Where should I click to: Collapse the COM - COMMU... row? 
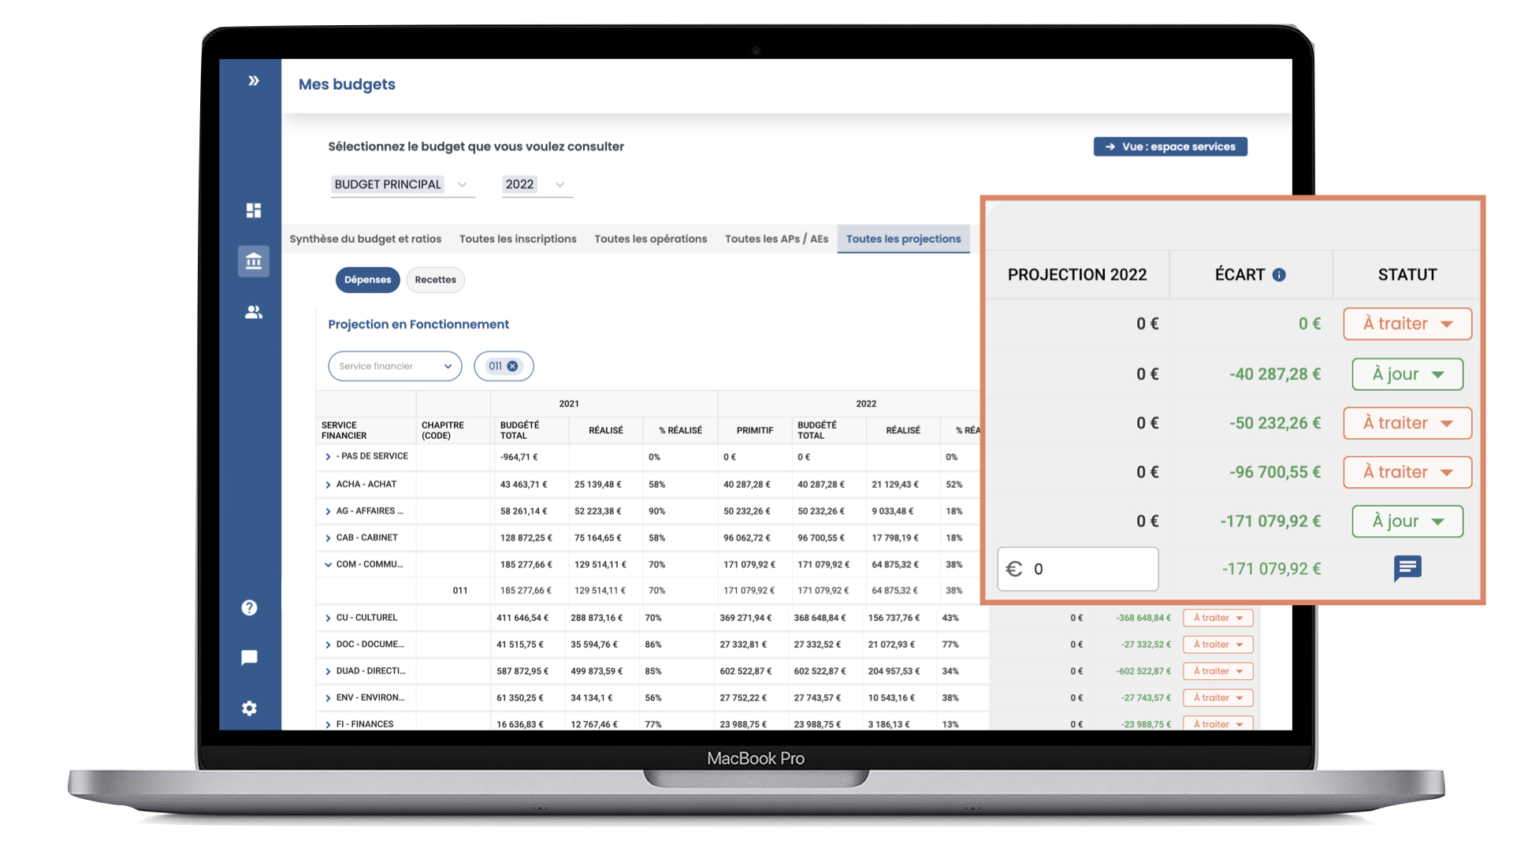328,564
